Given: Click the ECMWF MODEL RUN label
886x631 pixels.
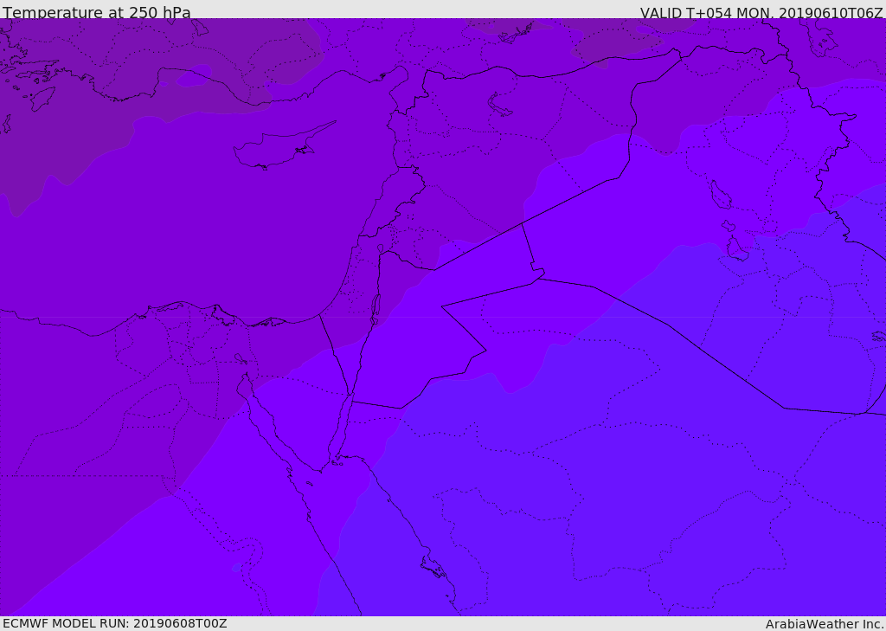Looking at the screenshot, I should click(x=114, y=623).
